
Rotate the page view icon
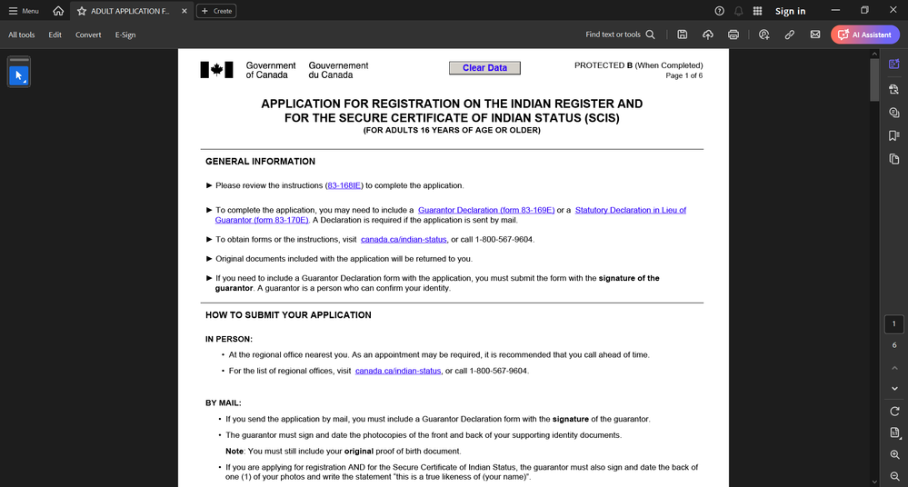[x=894, y=412]
